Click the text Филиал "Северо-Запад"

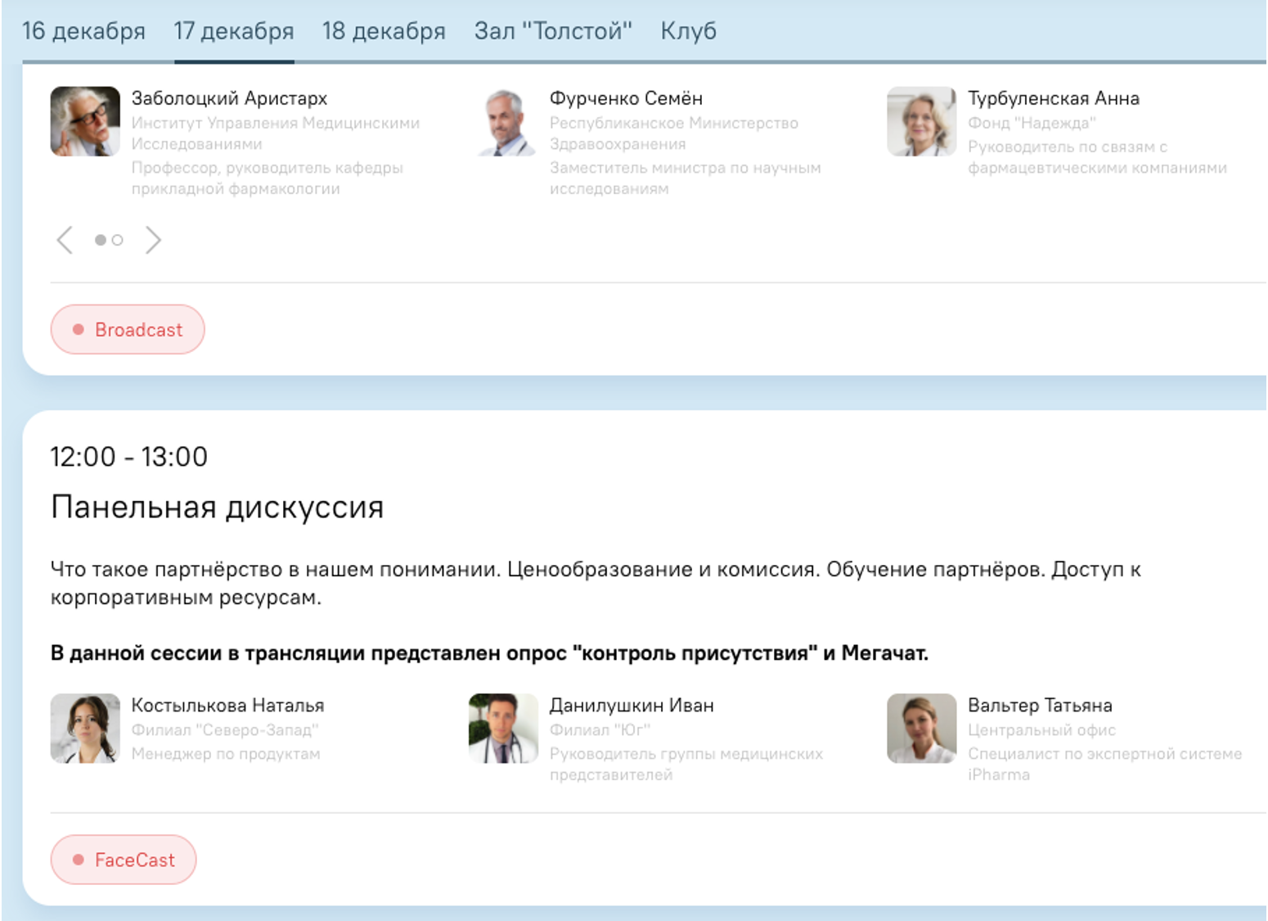225,730
